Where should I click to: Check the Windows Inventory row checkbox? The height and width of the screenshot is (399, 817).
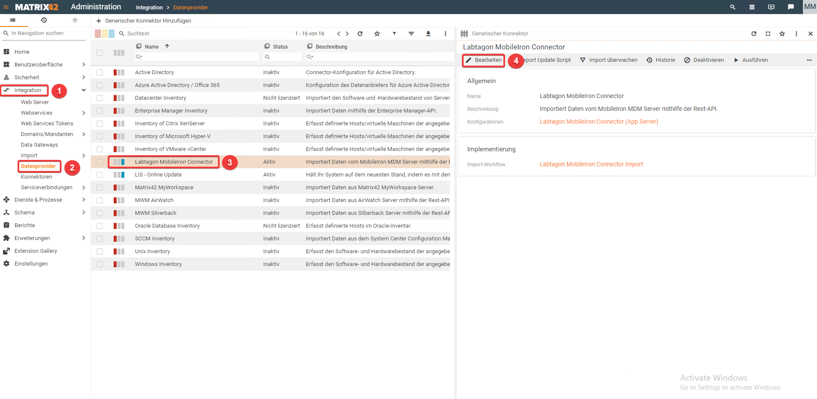tap(100, 264)
